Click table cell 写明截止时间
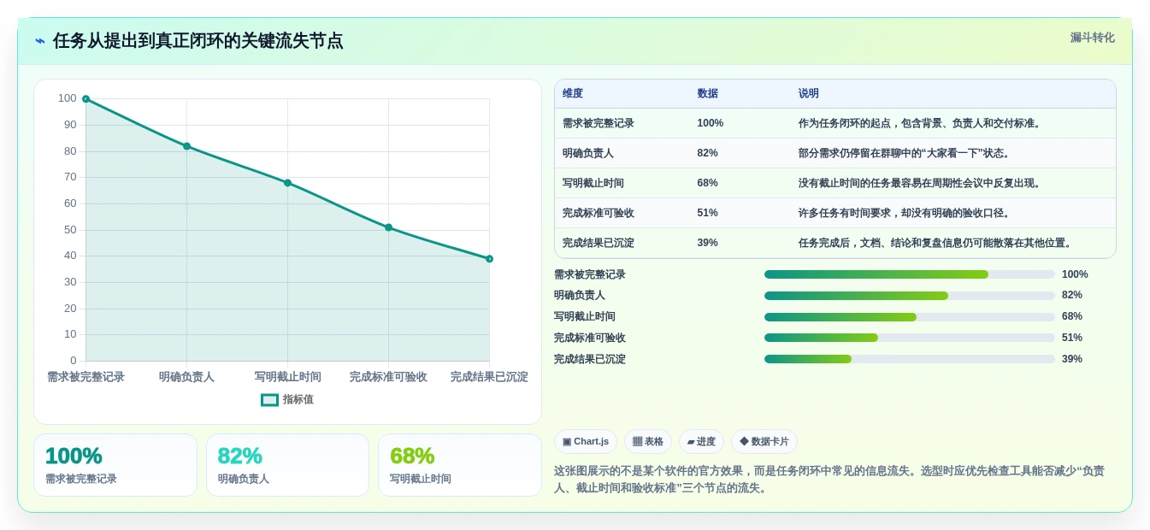This screenshot has width=1150, height=530. point(593,183)
